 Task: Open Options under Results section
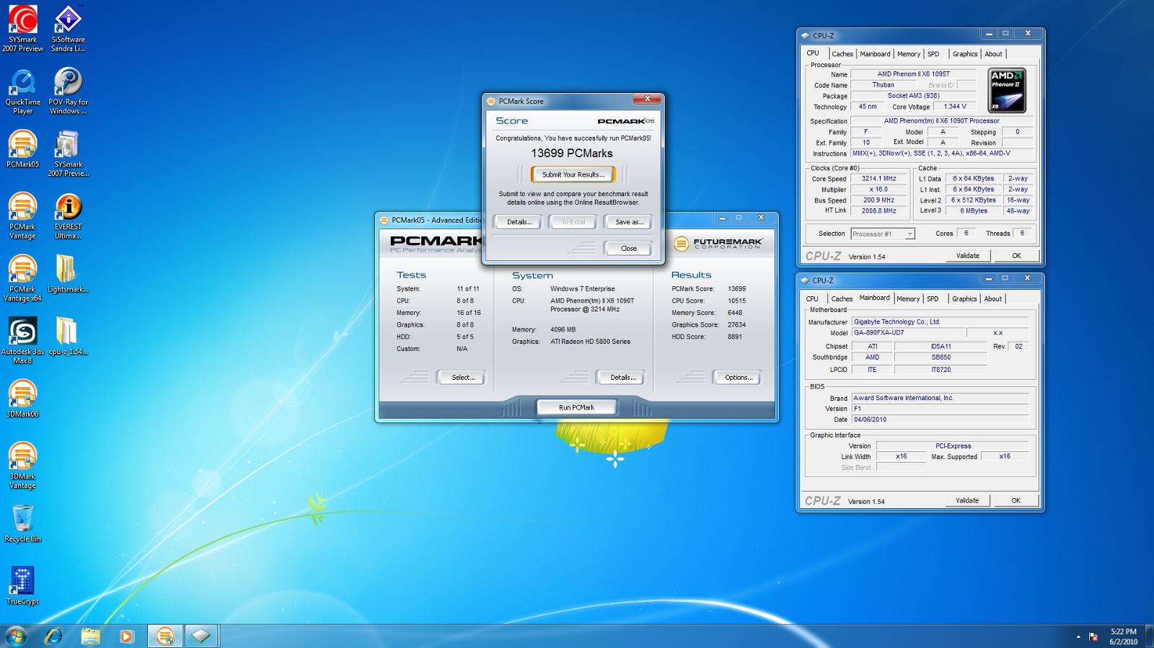[739, 378]
